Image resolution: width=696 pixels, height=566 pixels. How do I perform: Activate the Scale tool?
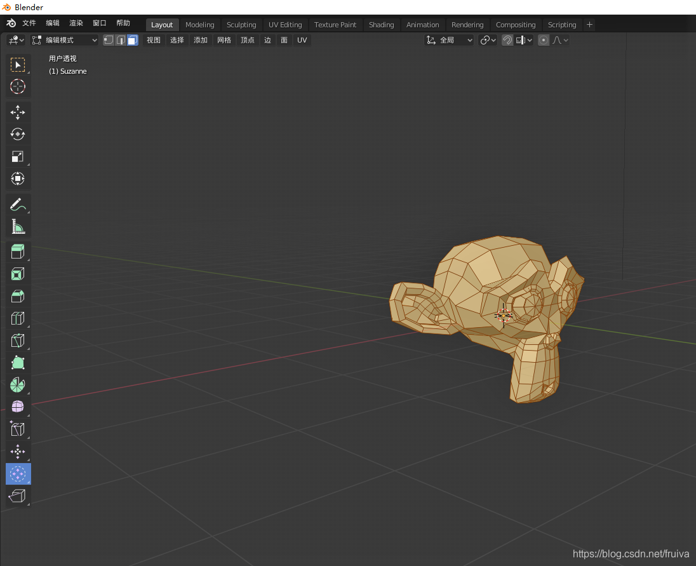[18, 156]
